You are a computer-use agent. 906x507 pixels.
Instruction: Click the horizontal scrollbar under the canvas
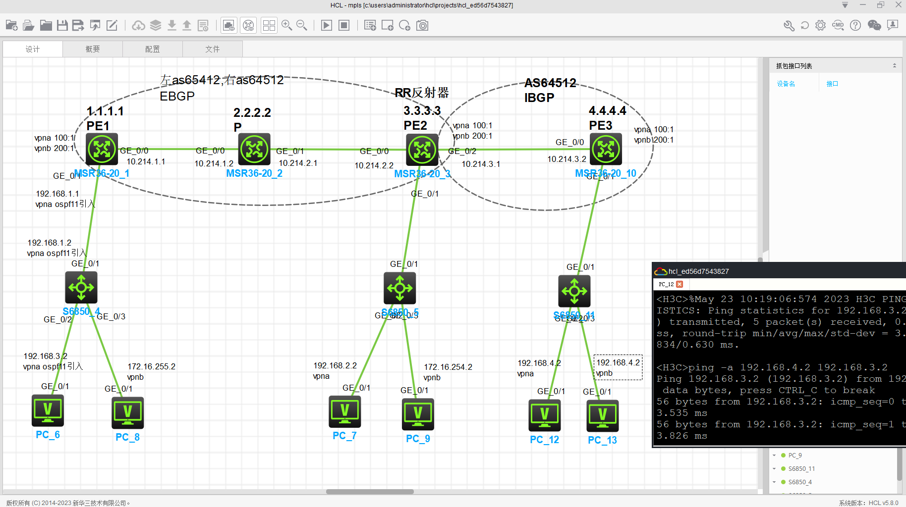(370, 492)
